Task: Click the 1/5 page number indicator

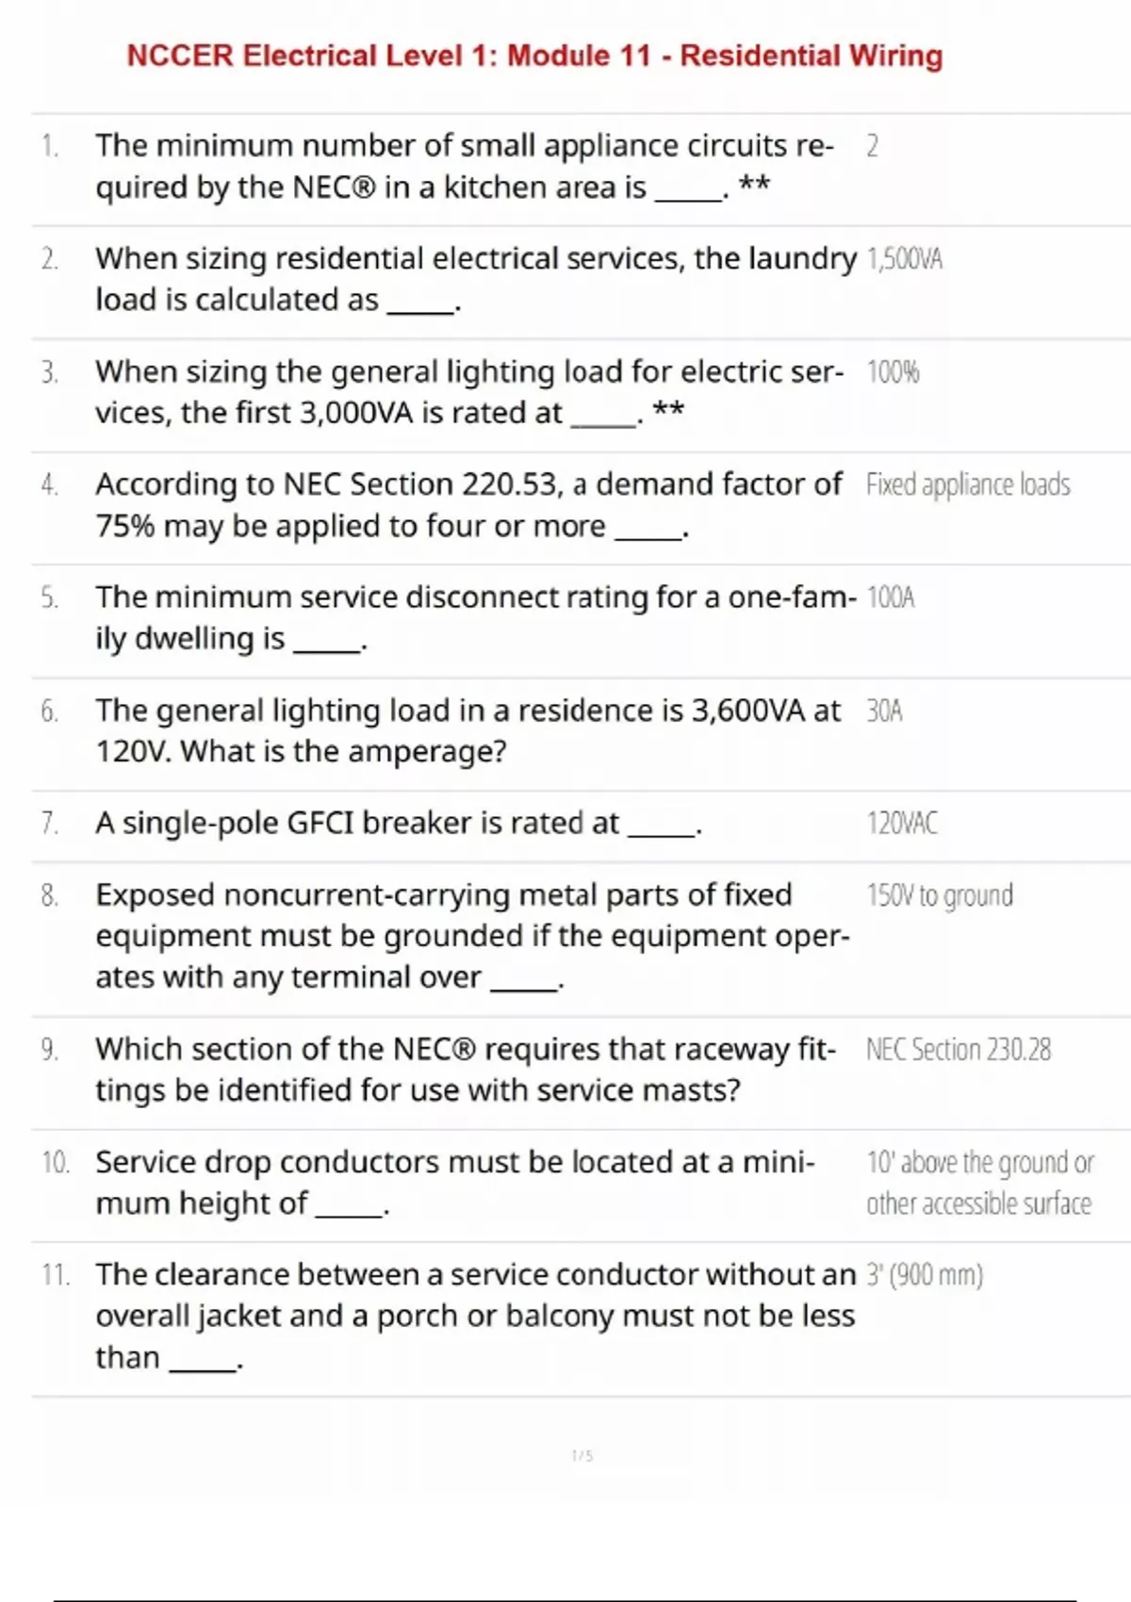Action: (582, 1456)
